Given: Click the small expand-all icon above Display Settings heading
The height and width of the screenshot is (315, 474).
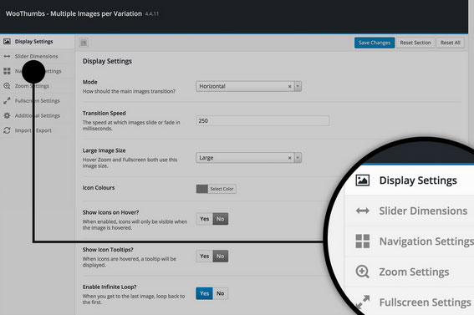Looking at the screenshot, I should (x=84, y=43).
